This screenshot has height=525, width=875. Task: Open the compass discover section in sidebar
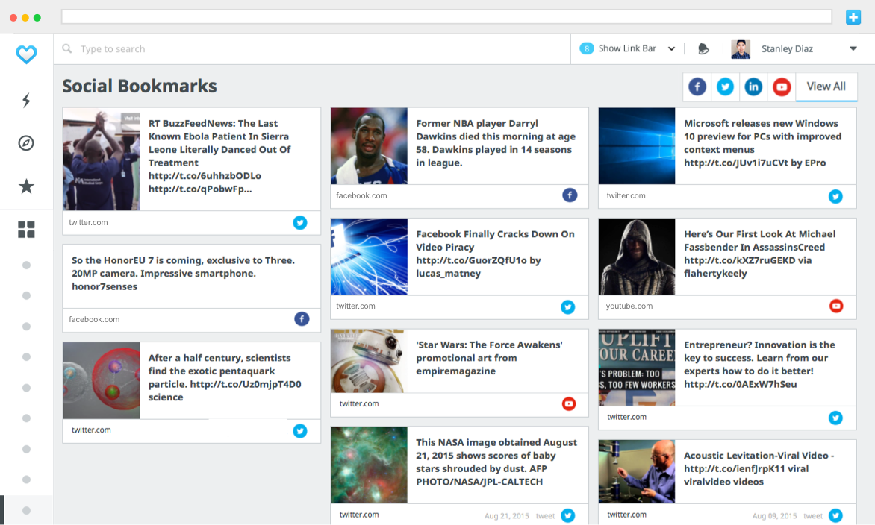(26, 142)
